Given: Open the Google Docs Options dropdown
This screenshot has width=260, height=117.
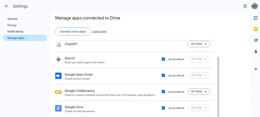Looking at the screenshot, I should click(199, 108).
